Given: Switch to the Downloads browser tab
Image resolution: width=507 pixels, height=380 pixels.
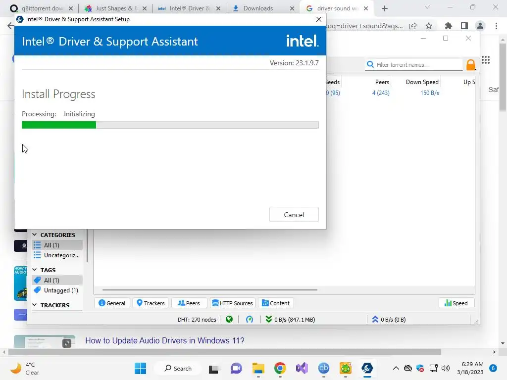Looking at the screenshot, I should click(258, 8).
